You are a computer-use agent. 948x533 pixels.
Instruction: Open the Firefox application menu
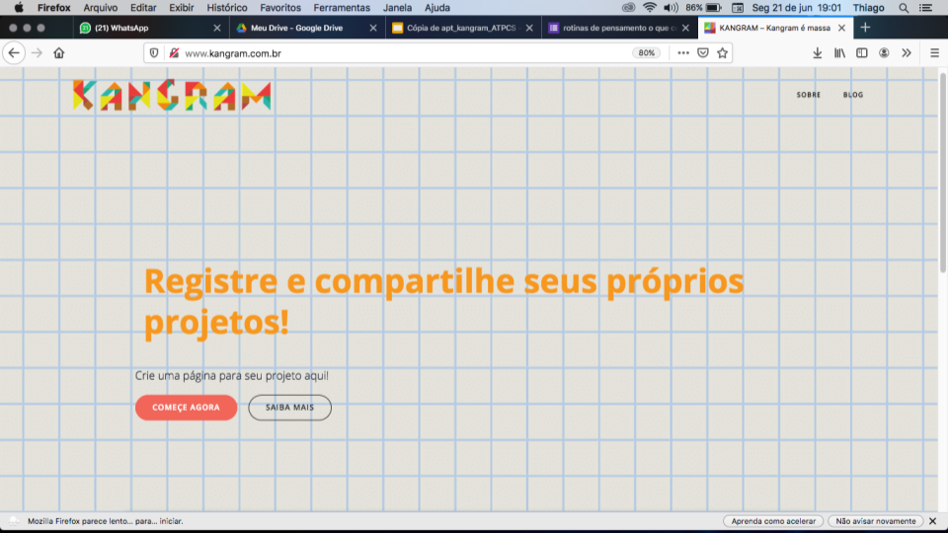coord(53,8)
